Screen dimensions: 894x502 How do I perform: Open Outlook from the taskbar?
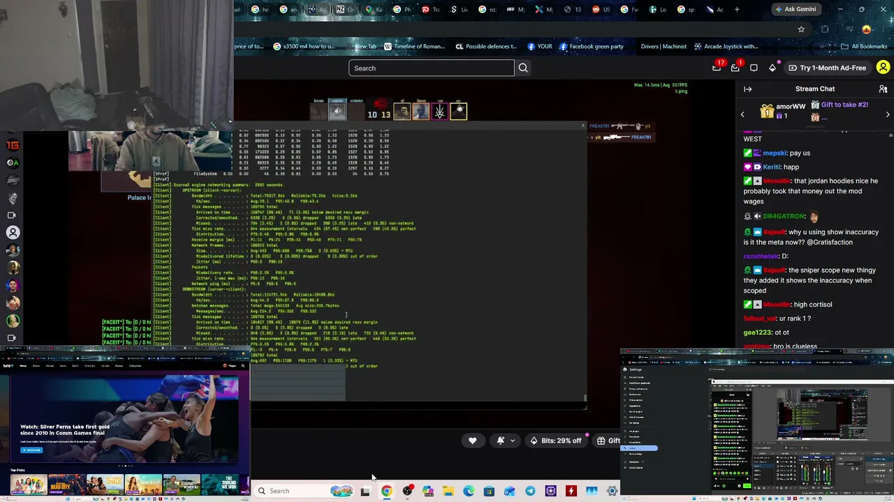[x=510, y=491]
